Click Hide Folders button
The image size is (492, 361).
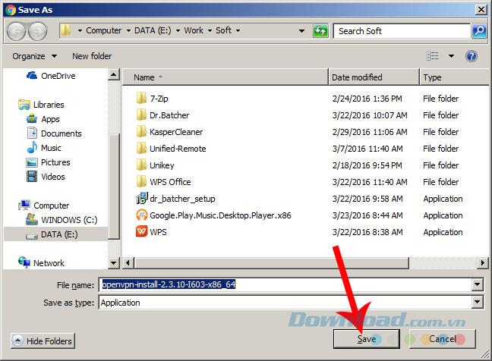click(x=42, y=341)
